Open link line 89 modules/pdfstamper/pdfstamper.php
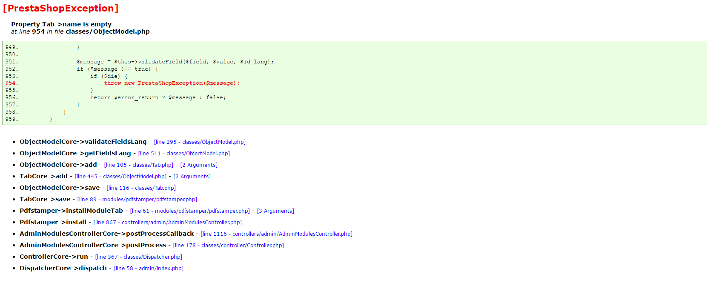707x300 pixels. pos(137,200)
